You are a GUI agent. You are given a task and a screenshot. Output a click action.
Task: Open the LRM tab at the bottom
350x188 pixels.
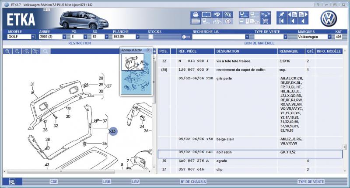(x=107, y=181)
